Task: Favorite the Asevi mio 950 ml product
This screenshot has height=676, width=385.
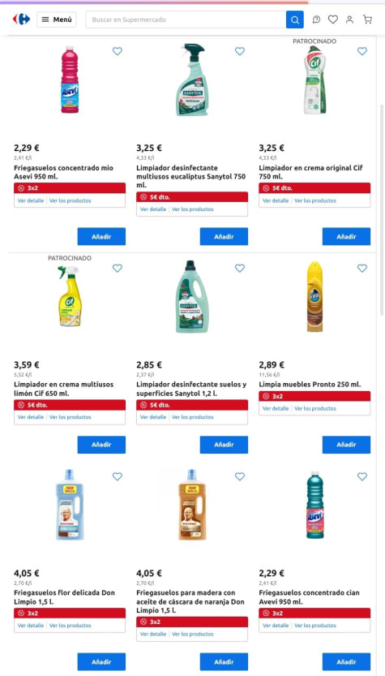Action: (118, 51)
